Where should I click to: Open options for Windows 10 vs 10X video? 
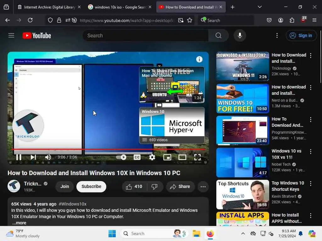tap(310, 152)
